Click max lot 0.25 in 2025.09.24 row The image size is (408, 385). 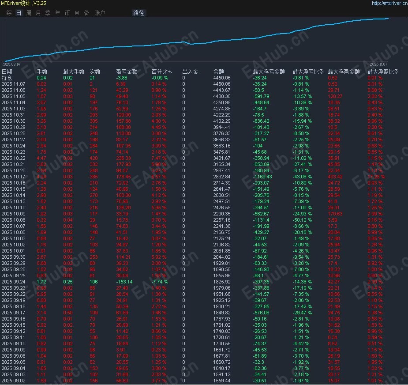(68, 282)
